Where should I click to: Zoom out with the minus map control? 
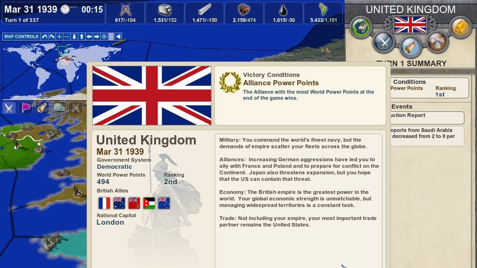coord(67,36)
